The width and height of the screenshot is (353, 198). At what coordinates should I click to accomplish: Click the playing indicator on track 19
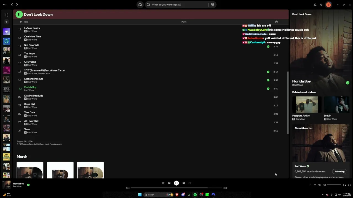20,89
